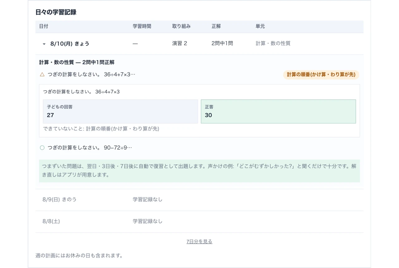Screen dimensions: 399x268
Task: Expand the つぎの計算をしなさい。90−72÷9… question row
Action: (199, 148)
